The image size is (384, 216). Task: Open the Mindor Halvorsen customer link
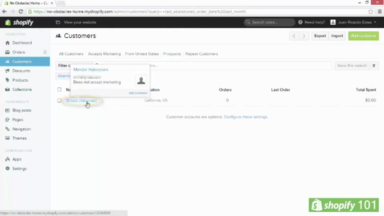(82, 100)
